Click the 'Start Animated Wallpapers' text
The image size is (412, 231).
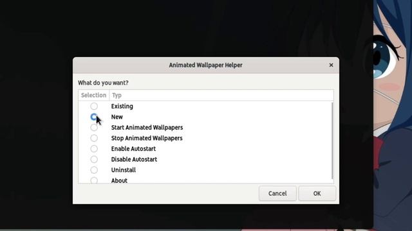[x=147, y=128]
